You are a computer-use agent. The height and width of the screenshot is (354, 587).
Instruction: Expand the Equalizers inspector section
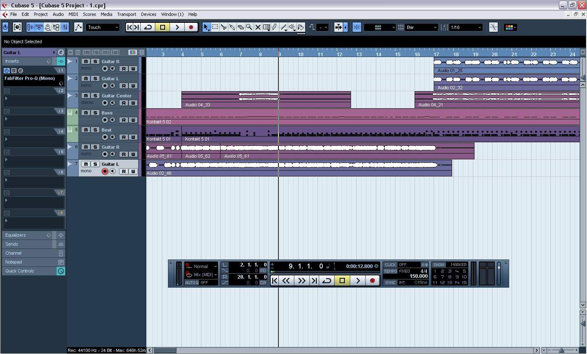pyautogui.click(x=15, y=235)
